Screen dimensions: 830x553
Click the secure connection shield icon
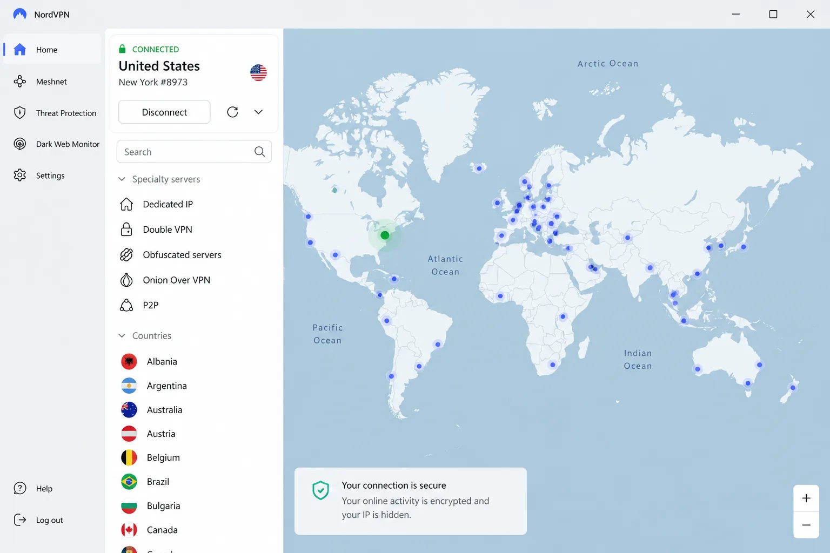click(321, 490)
